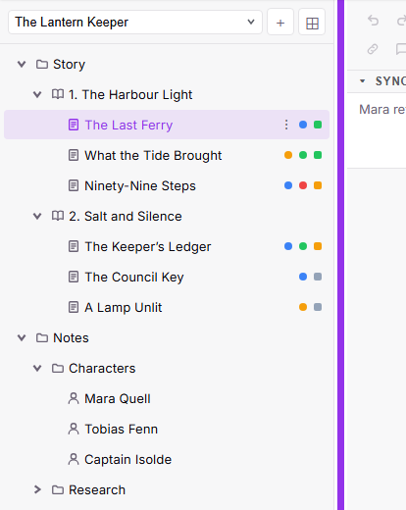The height and width of the screenshot is (510, 406).
Task: Click the Story folder icon
Action: [42, 64]
